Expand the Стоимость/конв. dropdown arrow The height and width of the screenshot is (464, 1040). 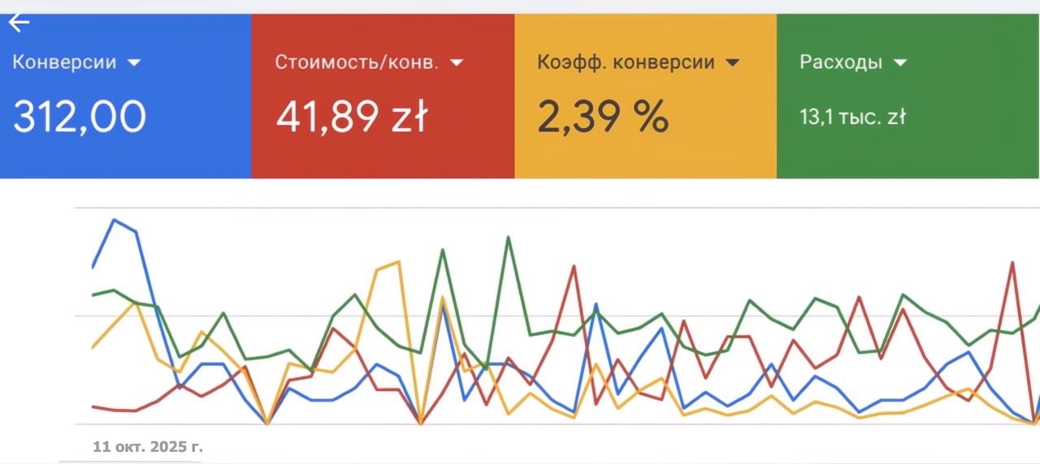(x=457, y=62)
